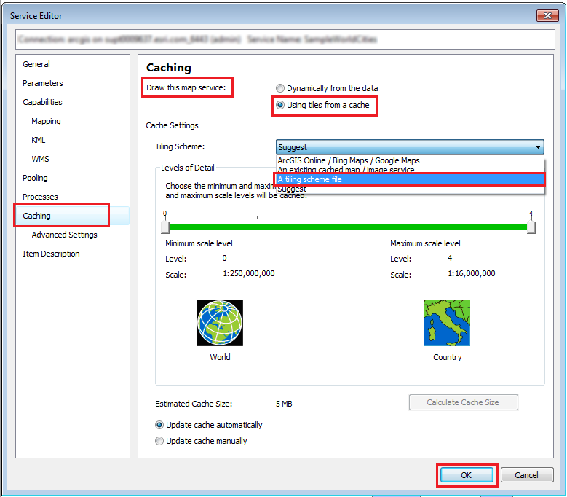The image size is (567, 497).
Task: Click the Calculate Cache Size button
Action: pos(463,402)
